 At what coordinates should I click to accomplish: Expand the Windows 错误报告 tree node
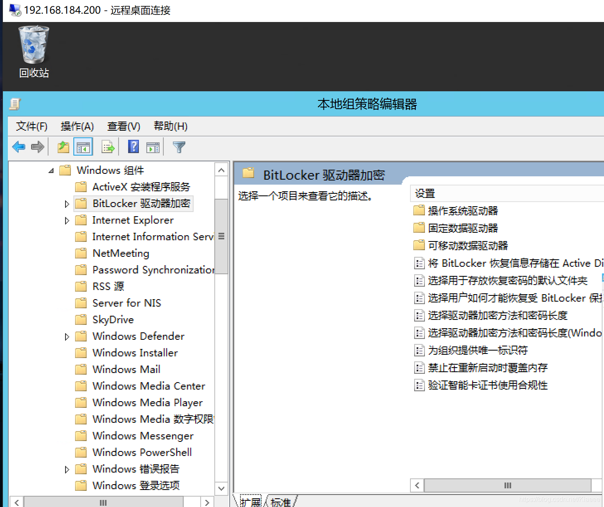click(67, 469)
